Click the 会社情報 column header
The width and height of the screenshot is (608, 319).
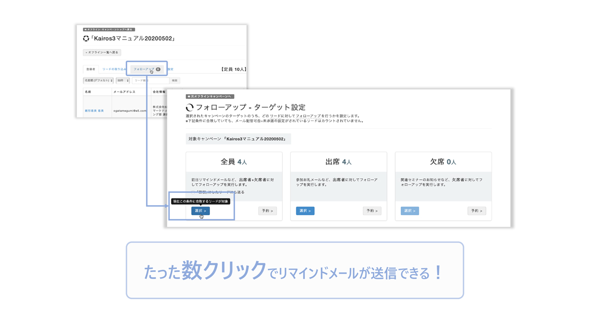[x=159, y=92]
